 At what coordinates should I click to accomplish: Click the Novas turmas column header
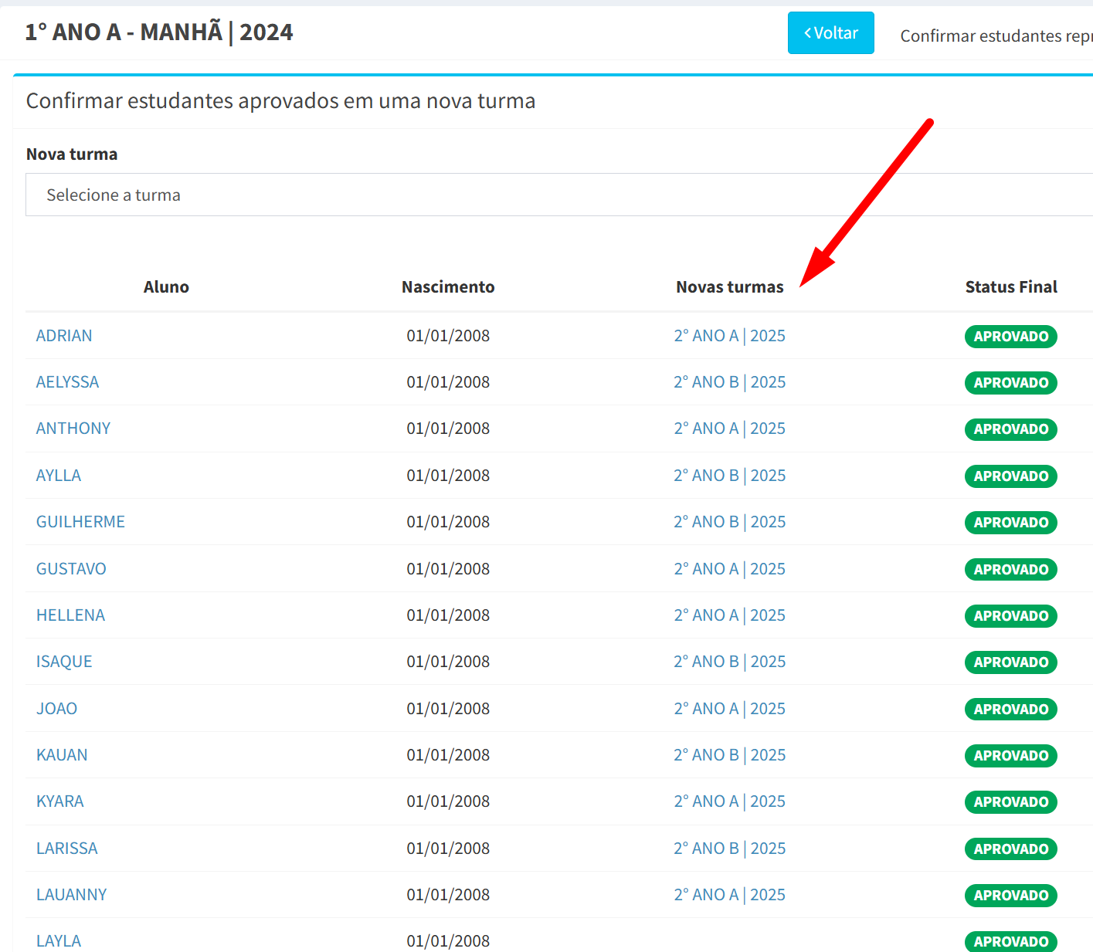(729, 287)
